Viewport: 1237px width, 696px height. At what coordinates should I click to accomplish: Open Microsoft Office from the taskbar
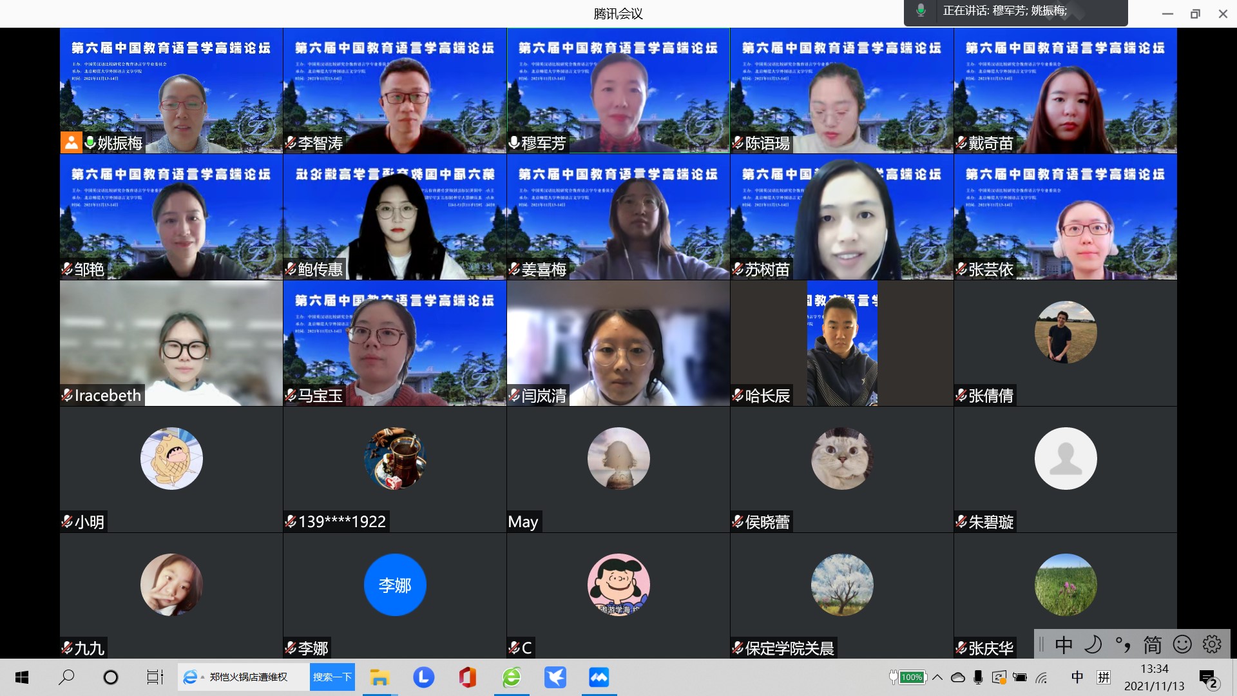click(468, 677)
